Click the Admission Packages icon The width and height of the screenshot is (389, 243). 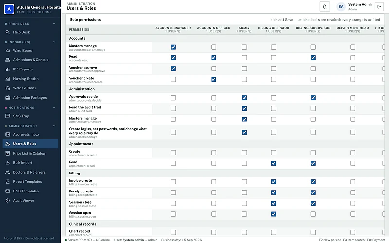click(8, 98)
